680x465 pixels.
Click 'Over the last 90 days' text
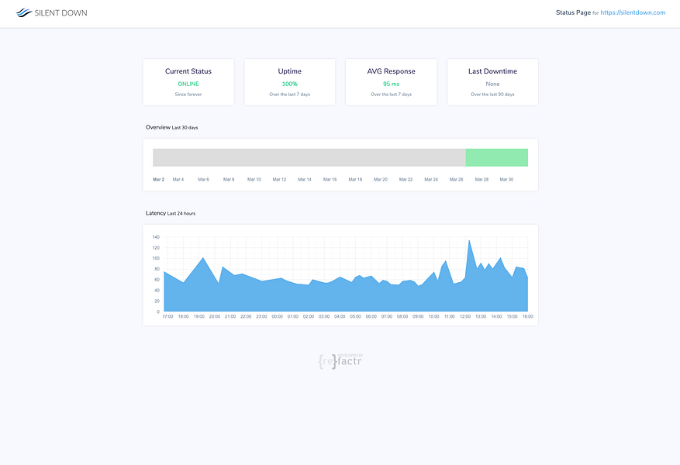click(x=492, y=94)
